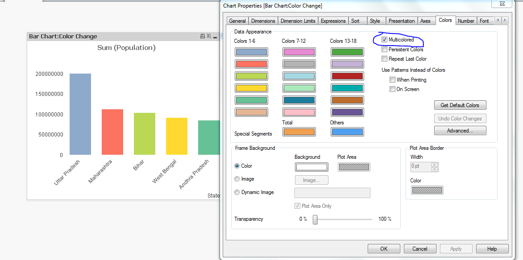Click the Get Default Colors button
Viewport: 523px width, 260px height.
tap(460, 105)
